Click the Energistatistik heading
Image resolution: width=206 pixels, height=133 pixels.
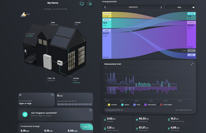(109, 2)
